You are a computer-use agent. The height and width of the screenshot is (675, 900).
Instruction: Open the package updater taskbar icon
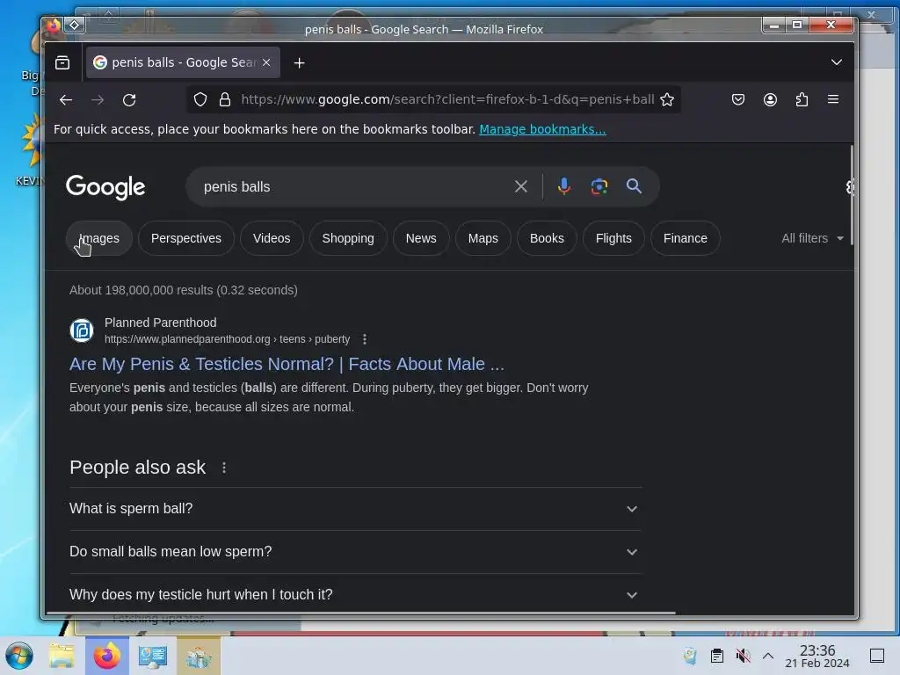[198, 656]
